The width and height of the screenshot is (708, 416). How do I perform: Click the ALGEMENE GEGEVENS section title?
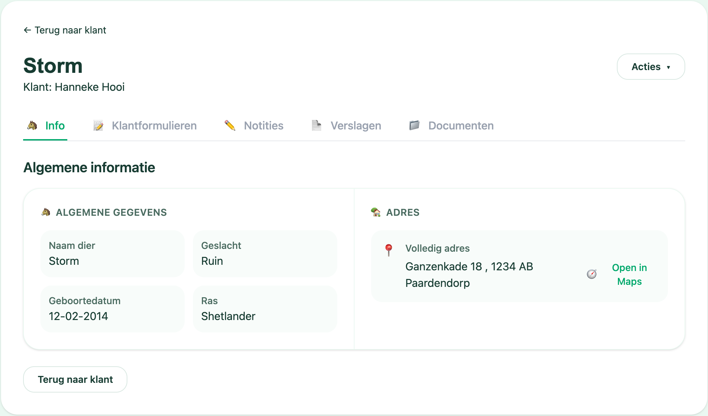click(111, 212)
